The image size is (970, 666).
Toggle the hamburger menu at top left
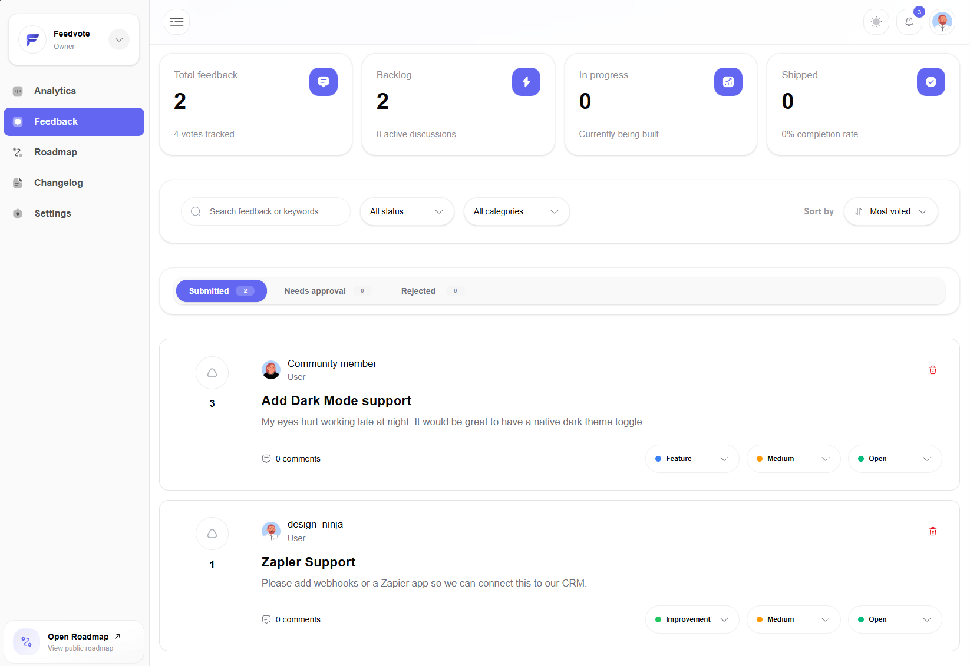[x=176, y=22]
